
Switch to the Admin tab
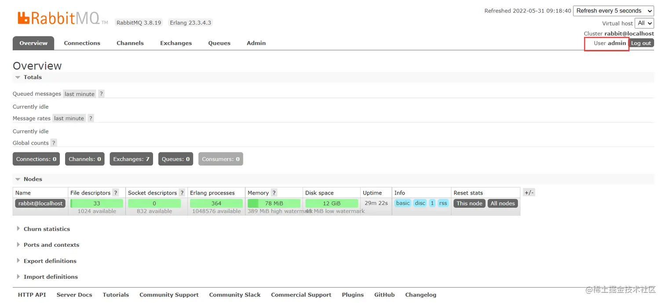pyautogui.click(x=256, y=43)
